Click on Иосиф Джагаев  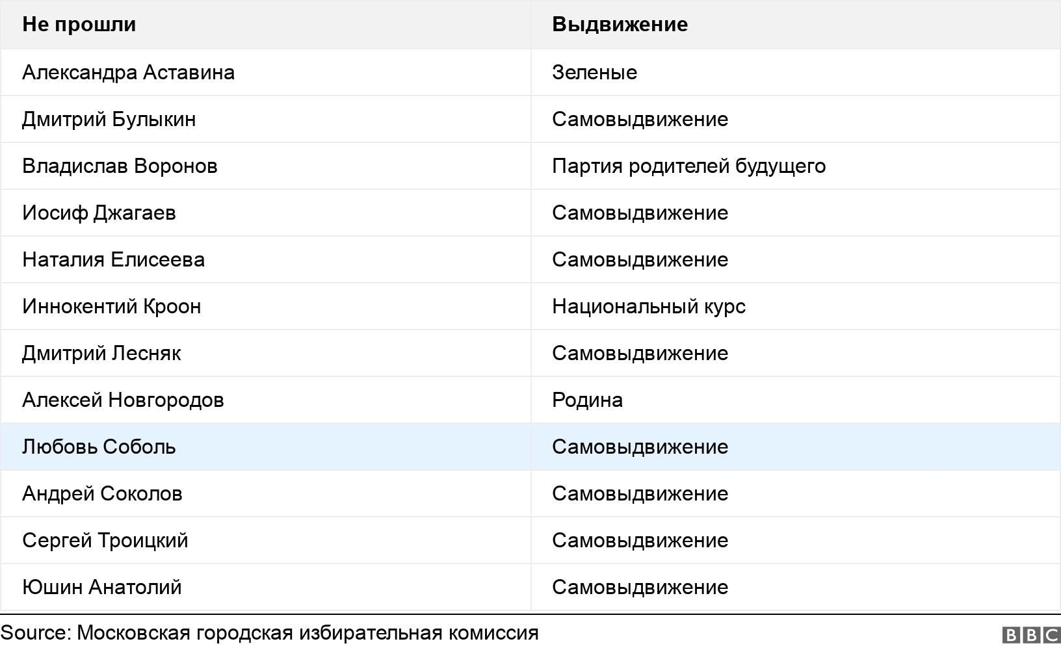coord(99,213)
